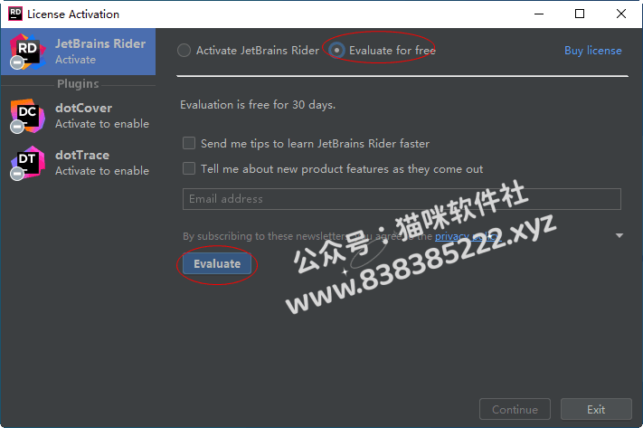Expand the newsletter details disclosure arrow
This screenshot has height=428, width=643.
(619, 235)
